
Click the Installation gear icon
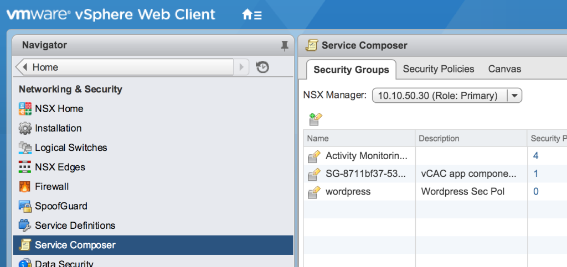point(25,128)
